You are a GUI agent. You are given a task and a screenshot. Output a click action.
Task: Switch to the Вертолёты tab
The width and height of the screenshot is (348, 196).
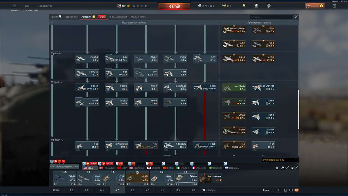point(71,17)
